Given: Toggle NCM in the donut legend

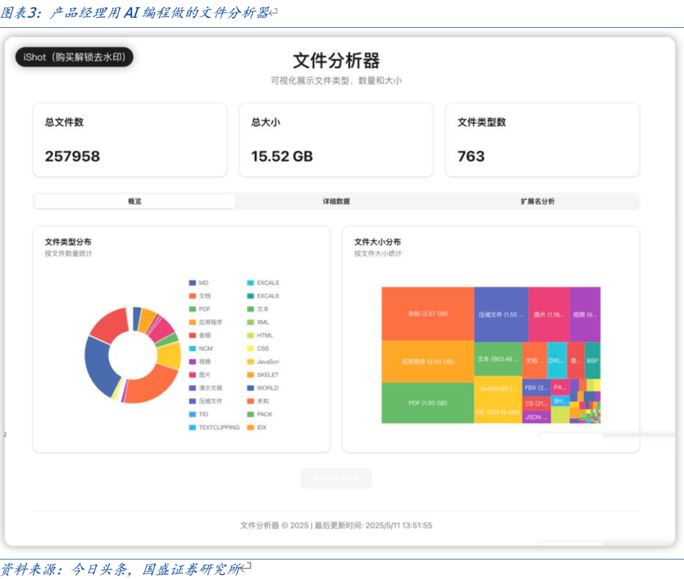Looking at the screenshot, I should click(201, 348).
